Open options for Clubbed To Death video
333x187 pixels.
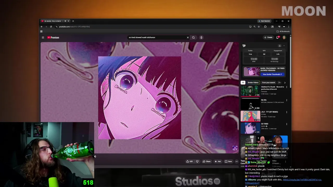pyautogui.click(x=287, y=87)
